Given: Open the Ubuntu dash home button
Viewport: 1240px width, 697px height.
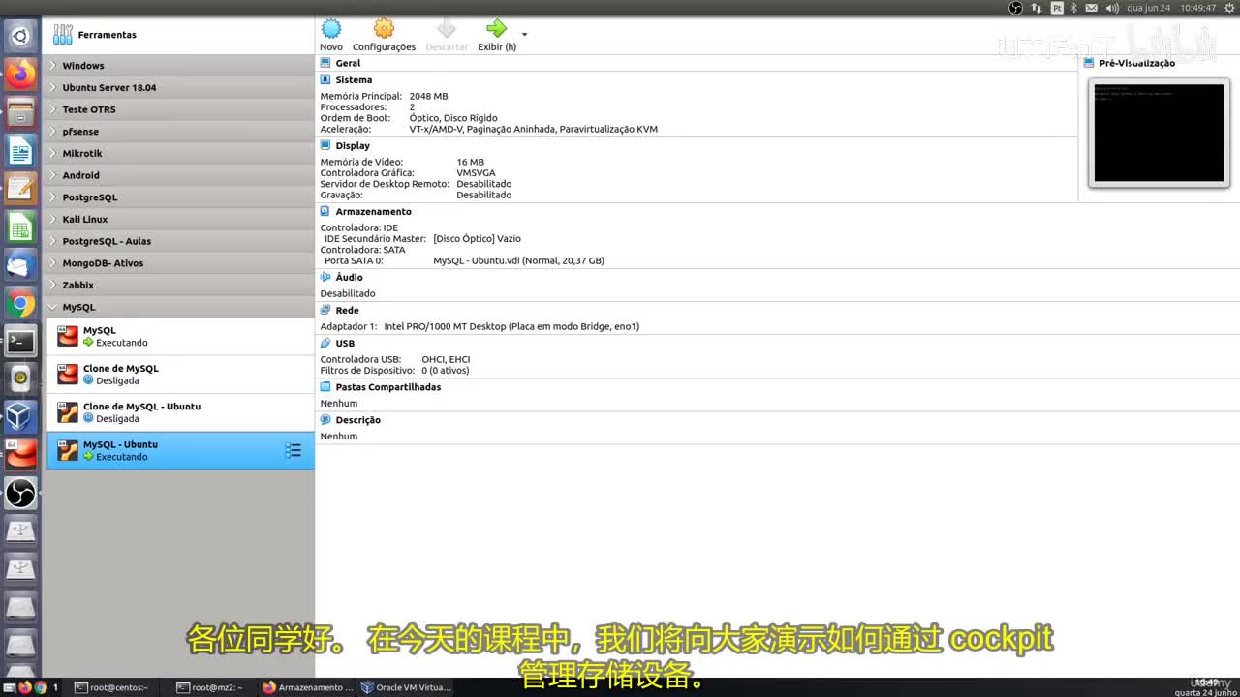Looking at the screenshot, I should pos(20,37).
